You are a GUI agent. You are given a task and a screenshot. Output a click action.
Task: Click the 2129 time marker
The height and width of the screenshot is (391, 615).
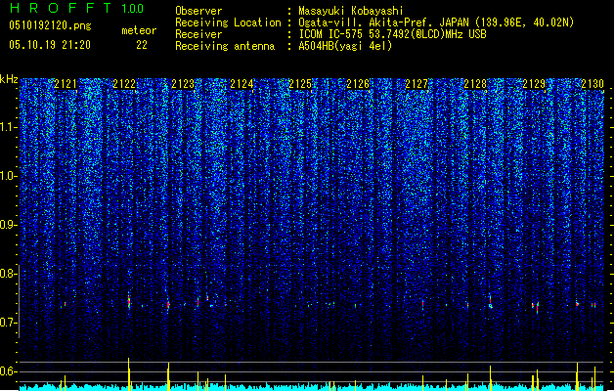tap(534, 84)
